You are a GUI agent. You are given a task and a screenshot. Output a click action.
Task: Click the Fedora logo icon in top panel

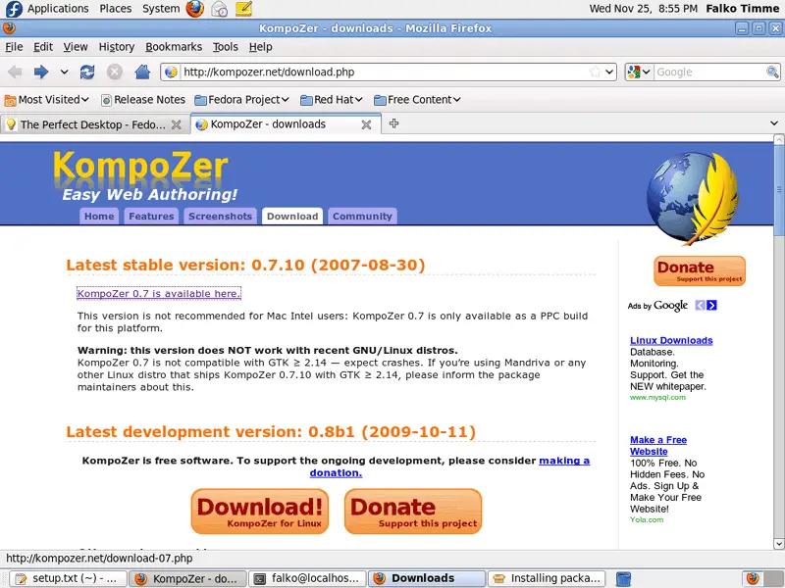[x=14, y=9]
